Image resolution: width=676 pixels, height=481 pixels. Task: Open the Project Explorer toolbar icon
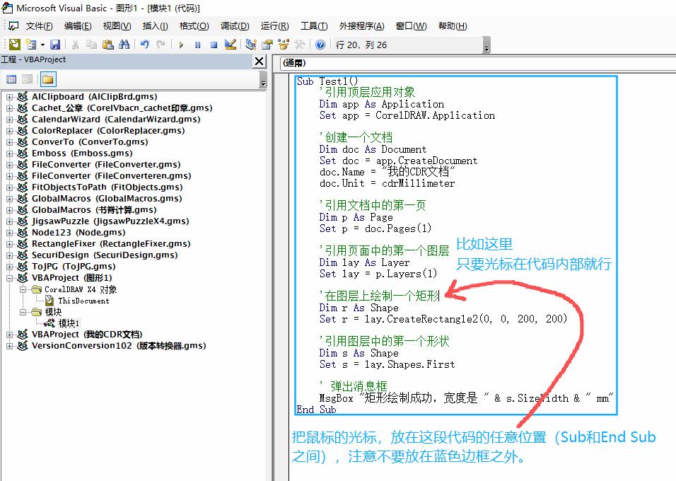coord(251,45)
